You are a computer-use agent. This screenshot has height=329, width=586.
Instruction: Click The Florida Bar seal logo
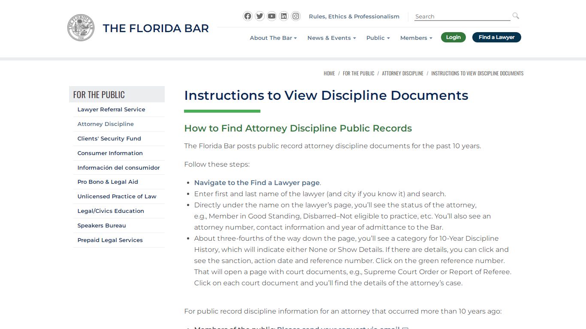pos(81,28)
